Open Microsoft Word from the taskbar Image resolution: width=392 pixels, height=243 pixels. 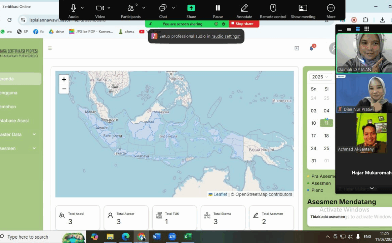(x=156, y=237)
